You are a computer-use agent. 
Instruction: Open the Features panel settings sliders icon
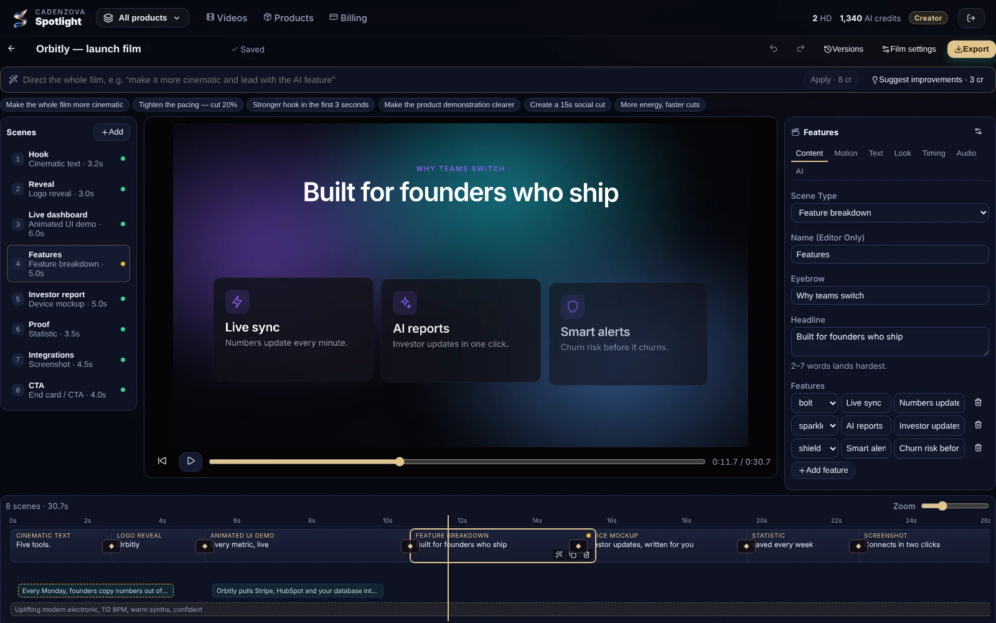tap(978, 131)
